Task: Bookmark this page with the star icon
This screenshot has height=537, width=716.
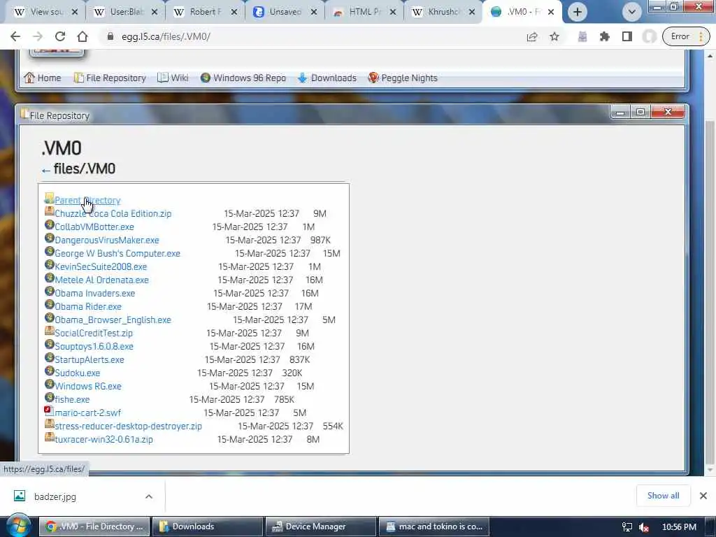Action: (554, 36)
